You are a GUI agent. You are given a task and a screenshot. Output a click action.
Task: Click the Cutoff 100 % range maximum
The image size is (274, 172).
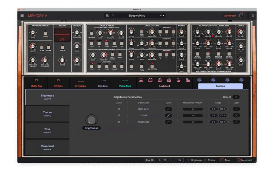[223, 115]
